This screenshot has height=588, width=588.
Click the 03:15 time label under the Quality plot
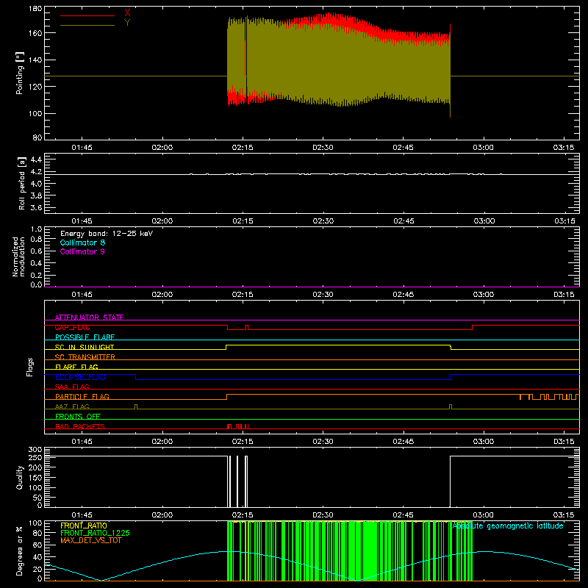point(564,515)
